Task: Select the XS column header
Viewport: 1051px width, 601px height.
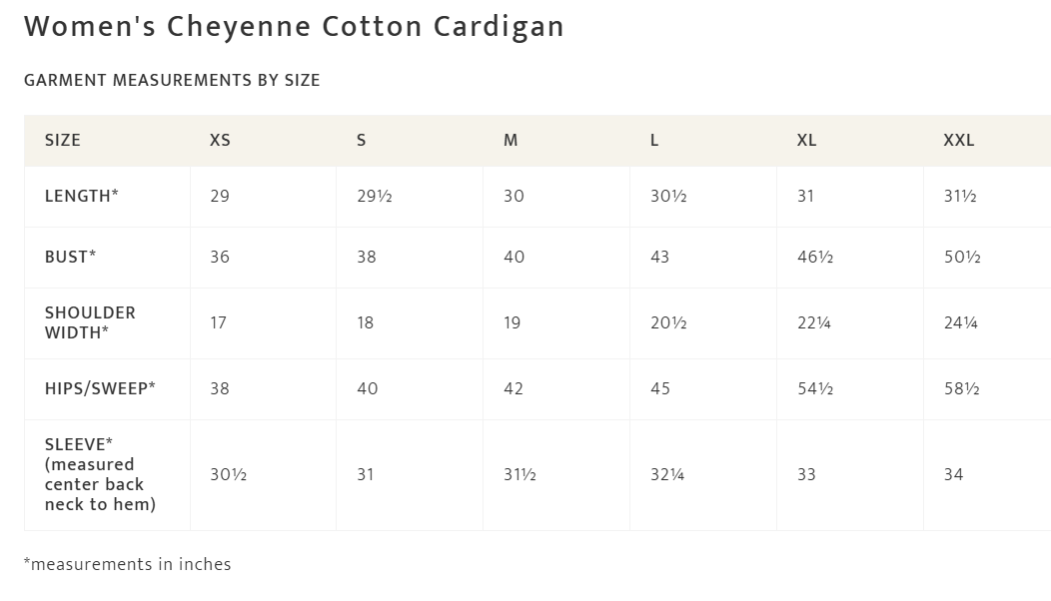Action: (220, 140)
